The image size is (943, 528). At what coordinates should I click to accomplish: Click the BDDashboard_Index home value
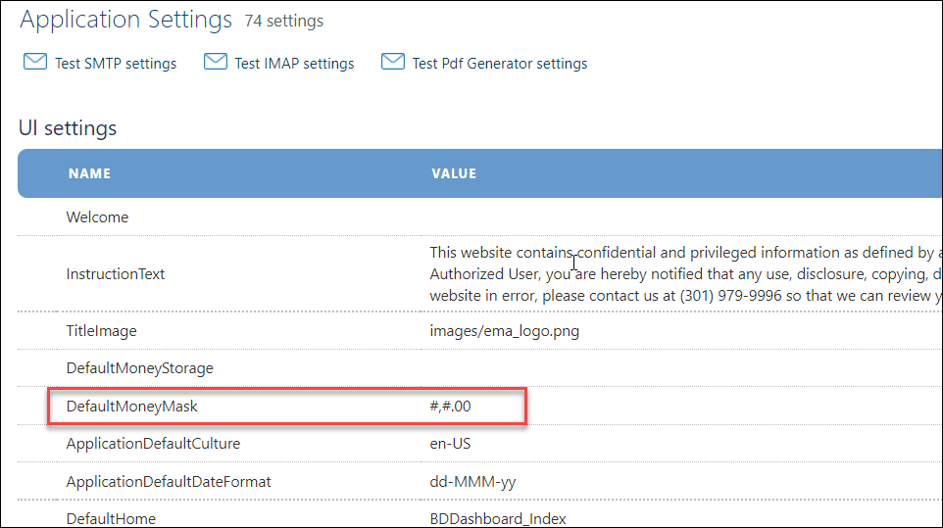pos(497,519)
